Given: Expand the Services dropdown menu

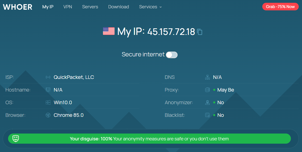Looking at the screenshot, I should pyautogui.click(x=150, y=7).
